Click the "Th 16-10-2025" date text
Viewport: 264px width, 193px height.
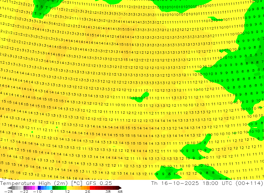pyautogui.click(x=175, y=183)
